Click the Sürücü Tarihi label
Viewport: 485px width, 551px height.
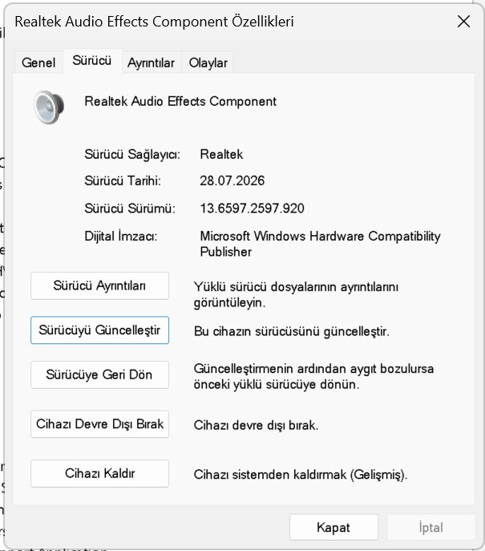pyautogui.click(x=123, y=180)
